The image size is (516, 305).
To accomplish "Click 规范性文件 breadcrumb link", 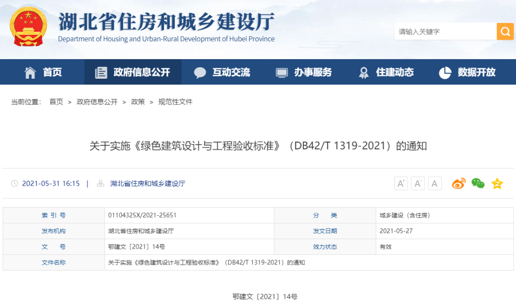I will point(175,102).
